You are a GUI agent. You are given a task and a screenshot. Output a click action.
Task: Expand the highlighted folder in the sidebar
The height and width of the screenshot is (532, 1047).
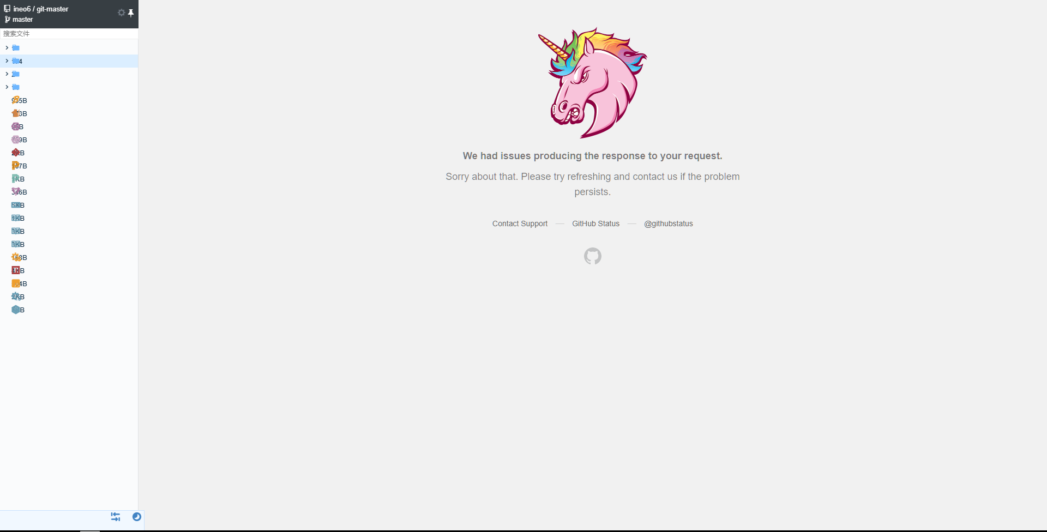pos(7,61)
